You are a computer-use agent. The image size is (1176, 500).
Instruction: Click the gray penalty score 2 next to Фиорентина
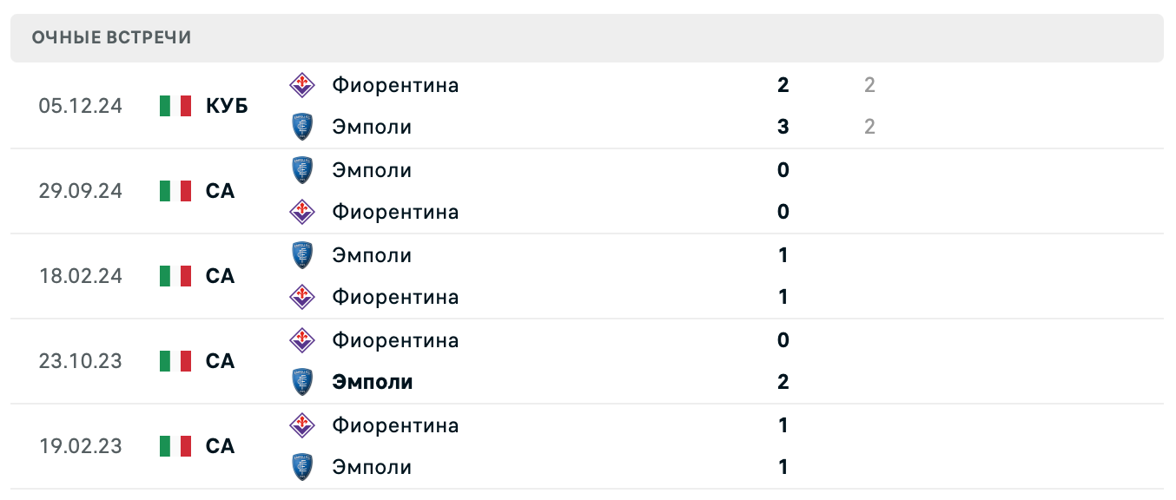[x=869, y=84]
